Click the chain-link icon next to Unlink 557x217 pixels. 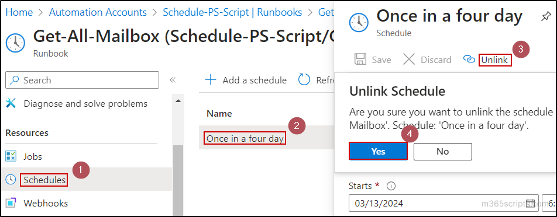click(469, 60)
